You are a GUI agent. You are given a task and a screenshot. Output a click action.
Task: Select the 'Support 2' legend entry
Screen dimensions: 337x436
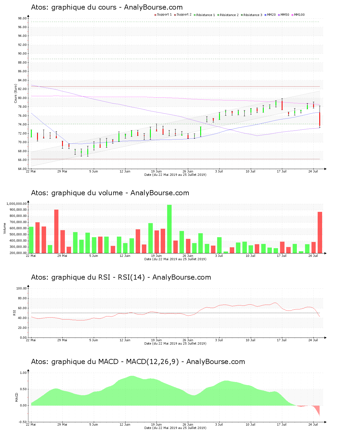[x=183, y=15]
